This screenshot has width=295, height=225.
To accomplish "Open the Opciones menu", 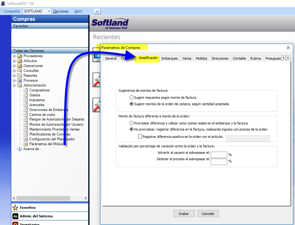I will [61, 11].
